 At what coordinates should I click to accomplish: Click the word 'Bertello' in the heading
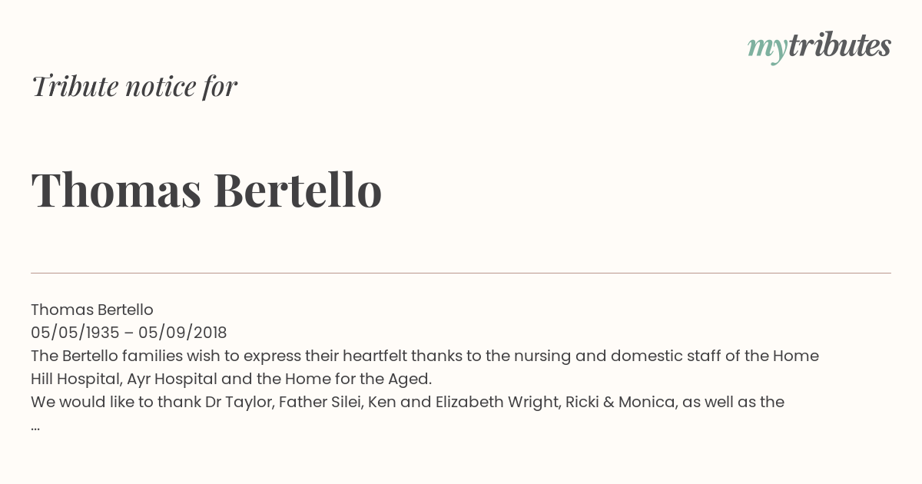click(x=297, y=190)
